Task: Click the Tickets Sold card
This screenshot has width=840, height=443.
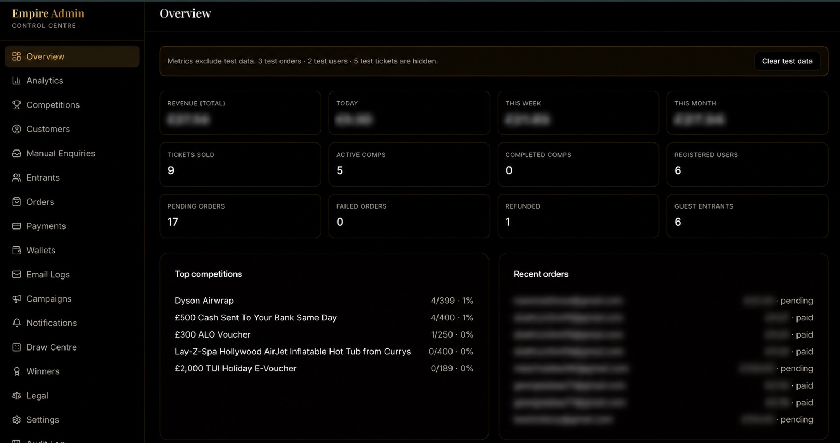Action: [240, 165]
